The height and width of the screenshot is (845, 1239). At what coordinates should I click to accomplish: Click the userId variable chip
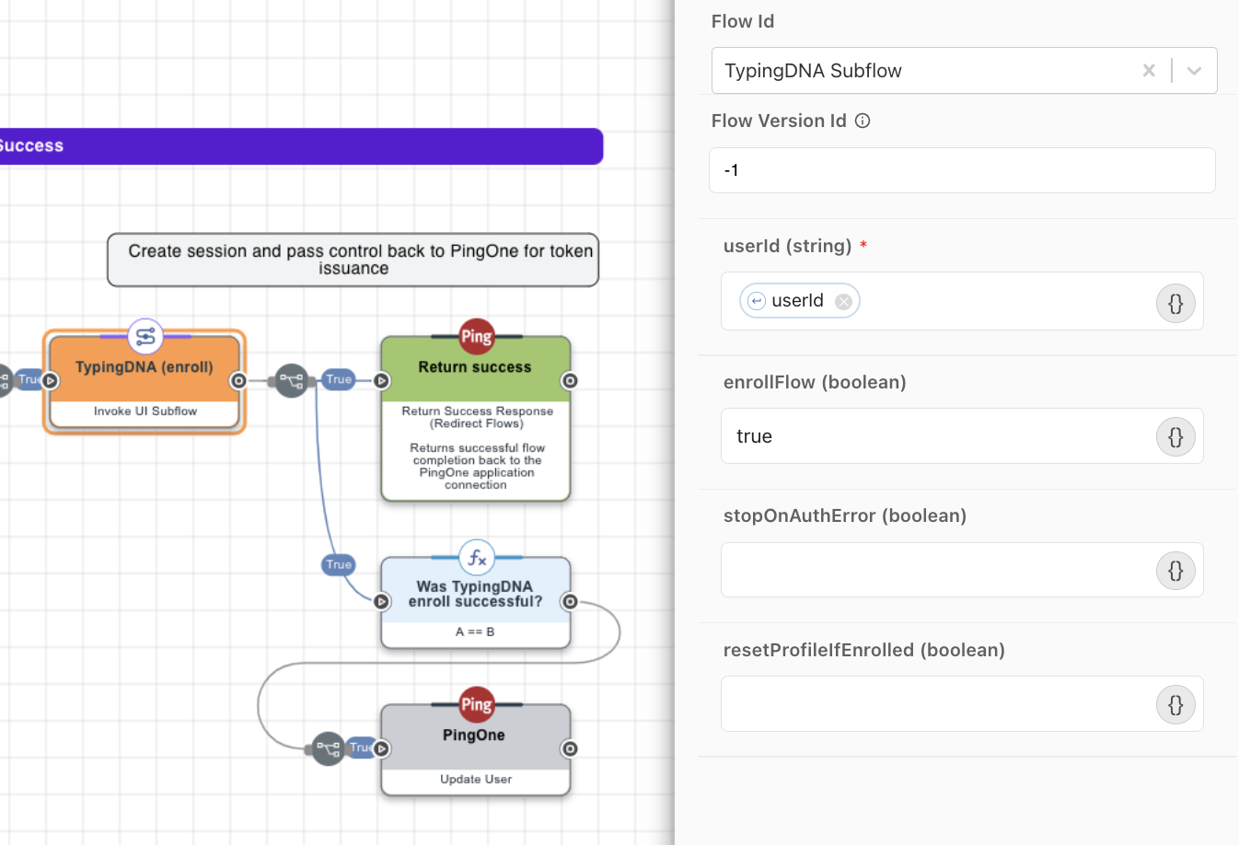click(x=800, y=301)
